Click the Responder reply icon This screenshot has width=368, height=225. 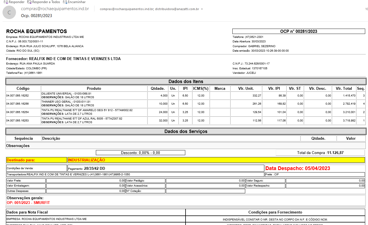[x=6, y=2]
